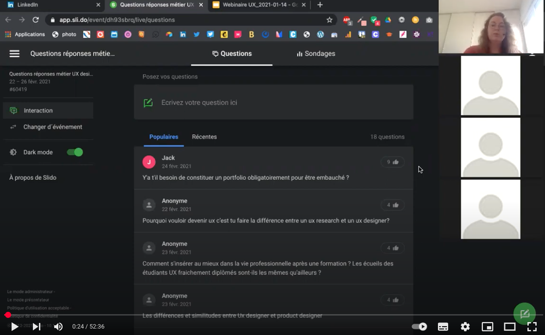Click event code #60419
This screenshot has width=545, height=335.
tap(18, 89)
